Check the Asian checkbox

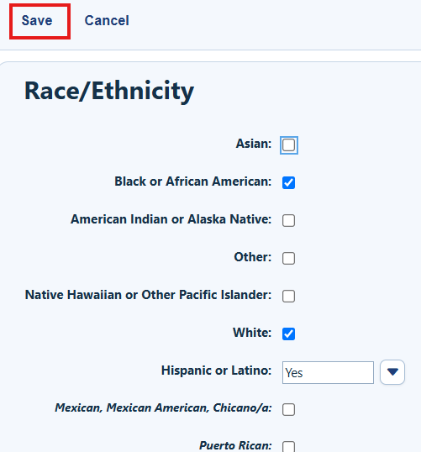click(x=288, y=145)
